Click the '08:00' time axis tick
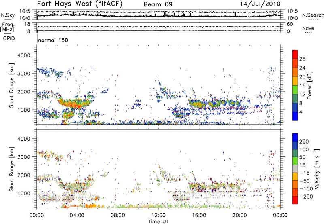Viewport: 324px width, 224px height. tap(118, 216)
